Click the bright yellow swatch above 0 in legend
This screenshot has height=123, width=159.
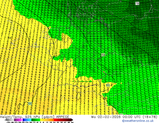pos(41,120)
